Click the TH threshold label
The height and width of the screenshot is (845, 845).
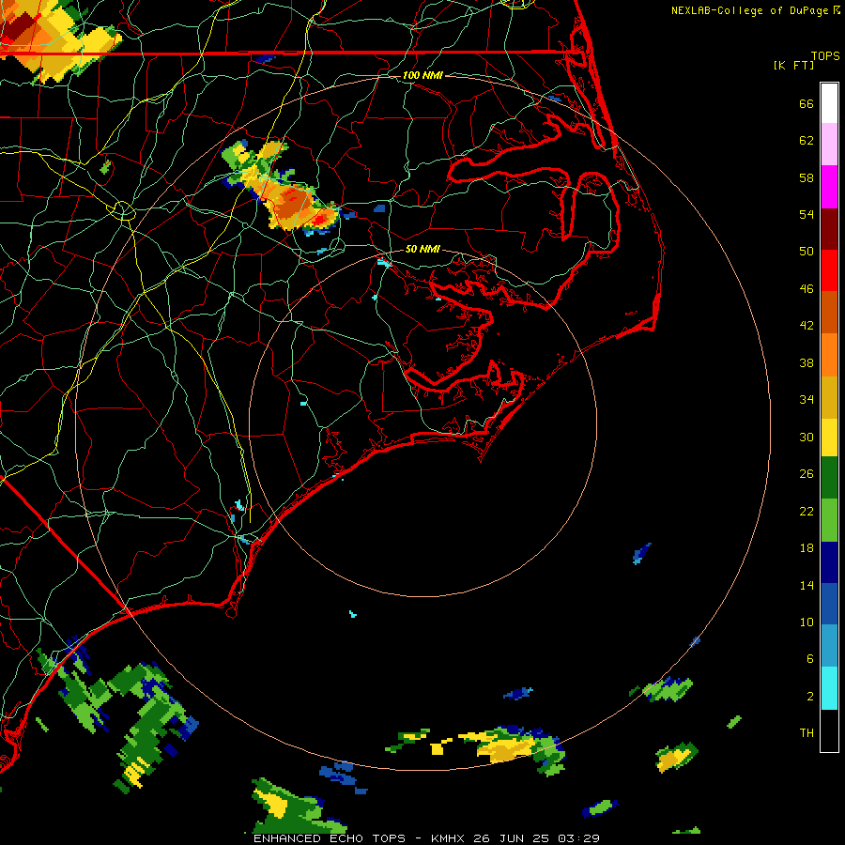click(x=807, y=733)
